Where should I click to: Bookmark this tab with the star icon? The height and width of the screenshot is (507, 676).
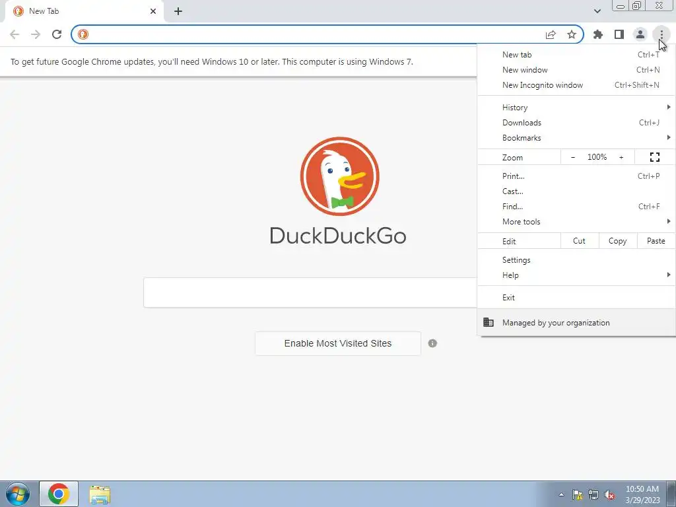click(572, 34)
